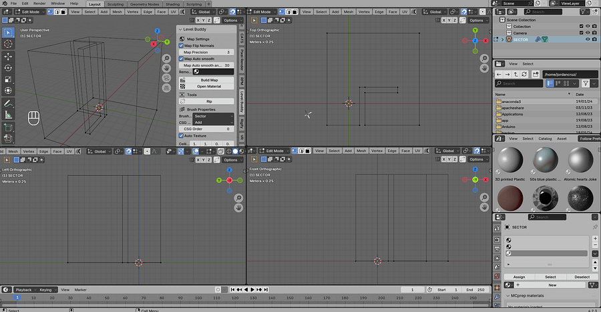
Task: Click Open Material button
Action: (206, 87)
